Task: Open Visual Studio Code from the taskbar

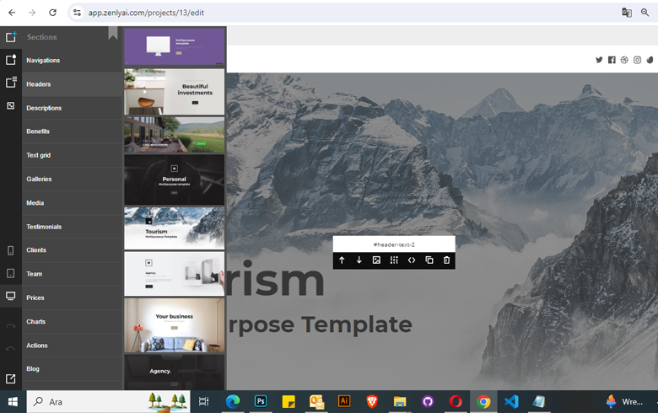Action: [511, 402]
